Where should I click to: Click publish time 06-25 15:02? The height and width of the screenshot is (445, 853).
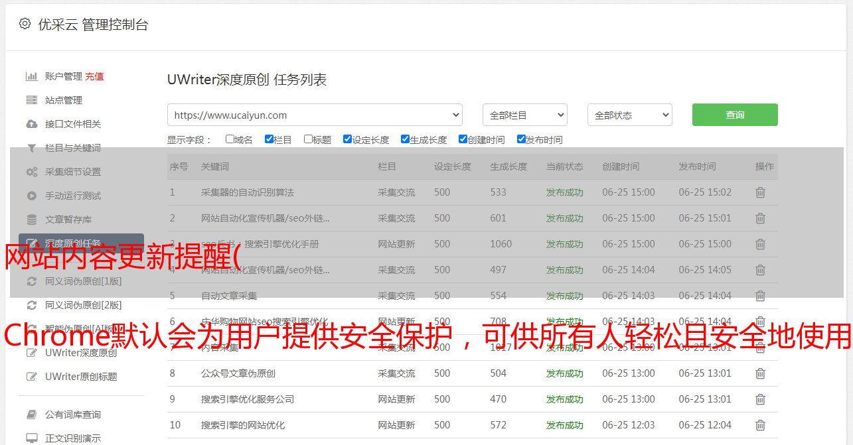[705, 192]
